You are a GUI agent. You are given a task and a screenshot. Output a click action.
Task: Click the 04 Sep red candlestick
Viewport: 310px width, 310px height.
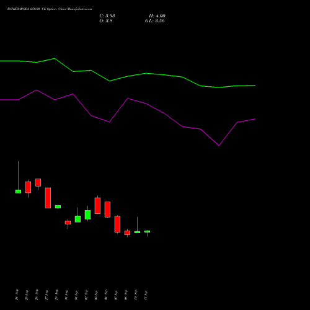(107, 210)
